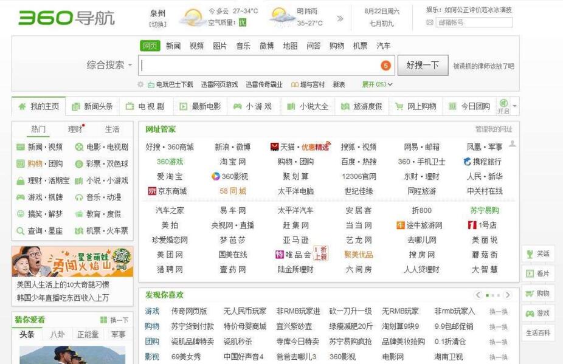
Task: Select the first carousel dot in 发现你喜欢
Action: pyautogui.click(x=487, y=295)
